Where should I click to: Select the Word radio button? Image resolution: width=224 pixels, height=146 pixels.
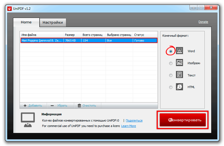[171, 51]
